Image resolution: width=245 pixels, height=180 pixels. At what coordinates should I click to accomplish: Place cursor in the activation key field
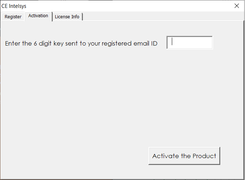190,43
